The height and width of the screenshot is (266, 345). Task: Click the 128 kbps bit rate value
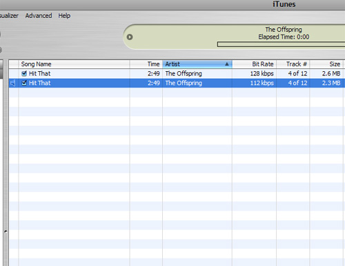(x=262, y=73)
